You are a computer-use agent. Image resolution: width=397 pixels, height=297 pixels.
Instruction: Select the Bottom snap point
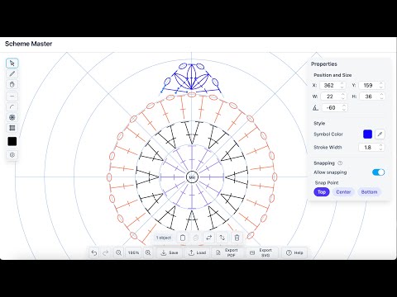[369, 192]
